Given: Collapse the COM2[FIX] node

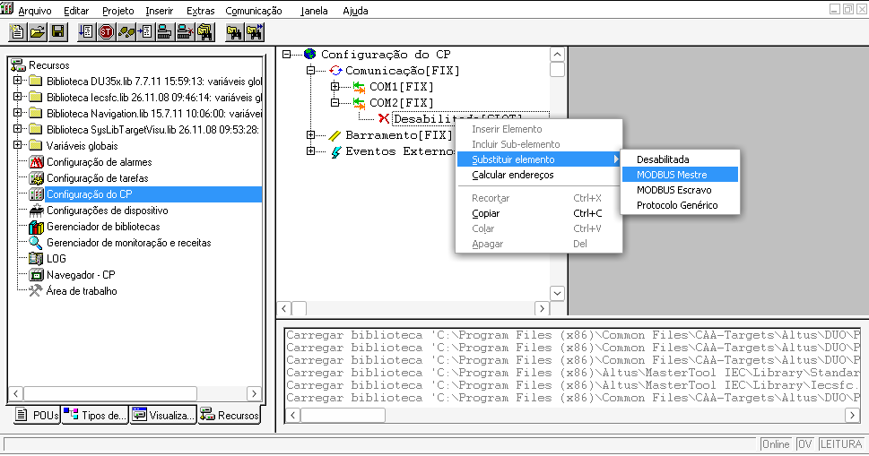Looking at the screenshot, I should [335, 102].
